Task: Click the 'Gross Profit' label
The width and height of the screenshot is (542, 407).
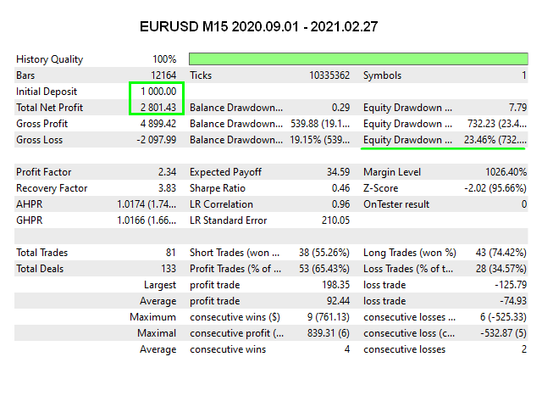Action: 41,124
